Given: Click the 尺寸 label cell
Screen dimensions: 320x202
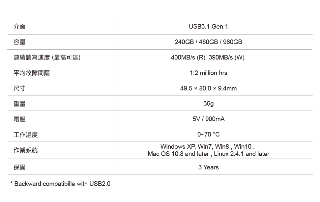Looking at the screenshot, I should pos(19,88).
